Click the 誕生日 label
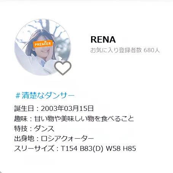 pyautogui.click(x=24, y=109)
